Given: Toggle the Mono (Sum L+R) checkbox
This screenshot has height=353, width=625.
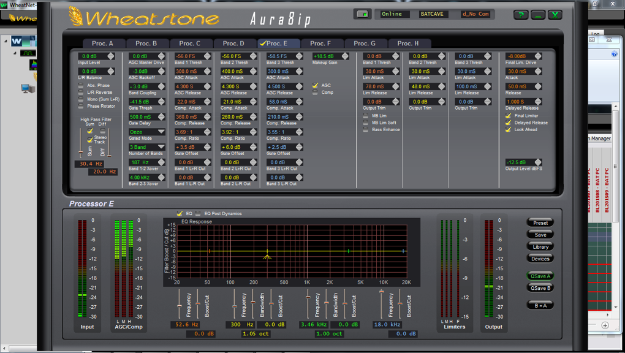Looking at the screenshot, I should pyautogui.click(x=81, y=99).
